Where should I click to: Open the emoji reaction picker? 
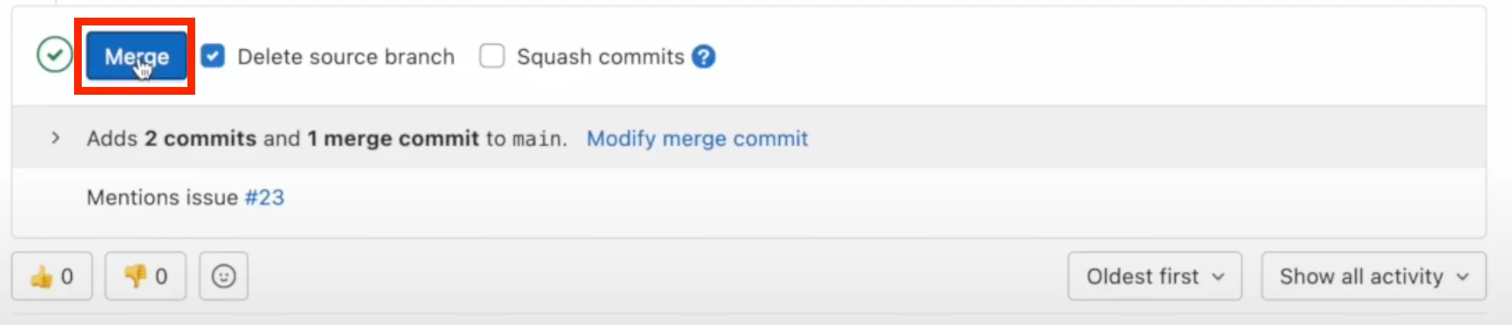coord(224,276)
